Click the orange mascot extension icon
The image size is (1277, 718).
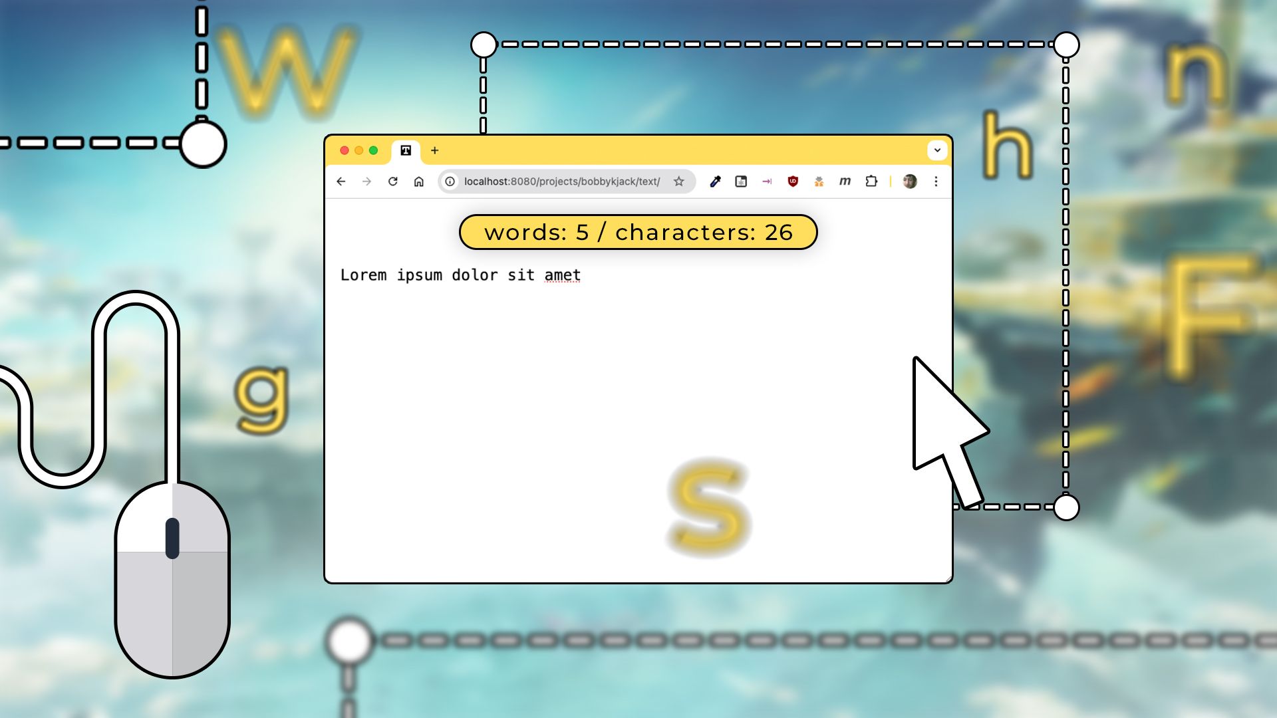[x=819, y=181]
